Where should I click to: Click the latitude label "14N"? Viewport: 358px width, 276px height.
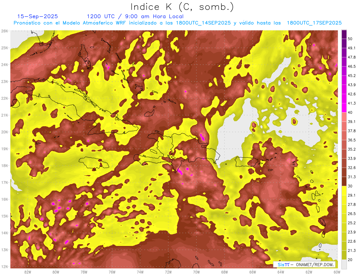tap(4, 233)
